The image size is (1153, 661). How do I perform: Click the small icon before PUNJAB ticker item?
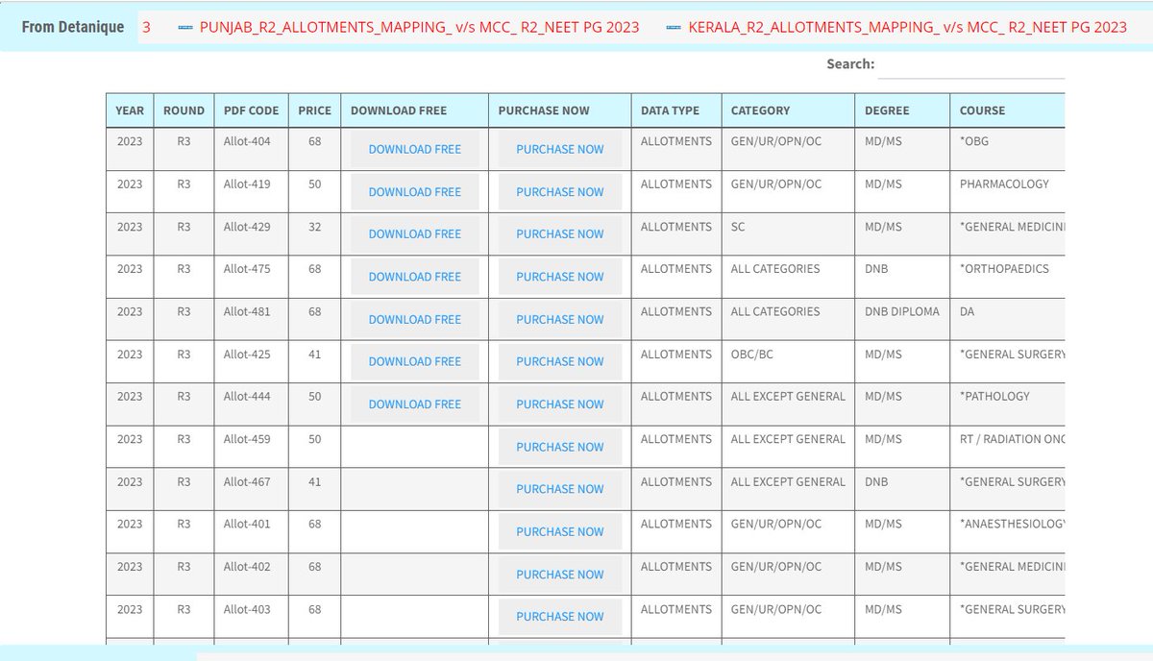click(186, 27)
